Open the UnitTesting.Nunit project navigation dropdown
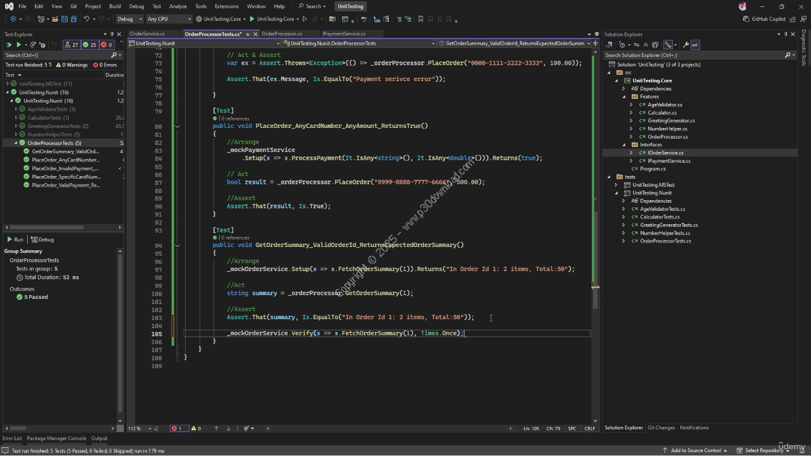The image size is (811, 456). click(203, 44)
